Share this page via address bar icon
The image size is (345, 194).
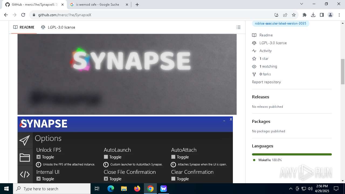[285, 15]
